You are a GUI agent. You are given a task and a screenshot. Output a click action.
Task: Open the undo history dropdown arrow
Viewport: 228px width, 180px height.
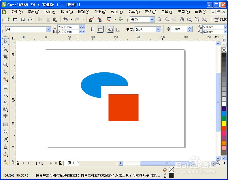(x=71, y=19)
